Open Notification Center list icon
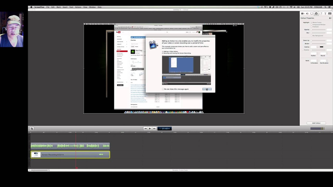 click(329, 7)
